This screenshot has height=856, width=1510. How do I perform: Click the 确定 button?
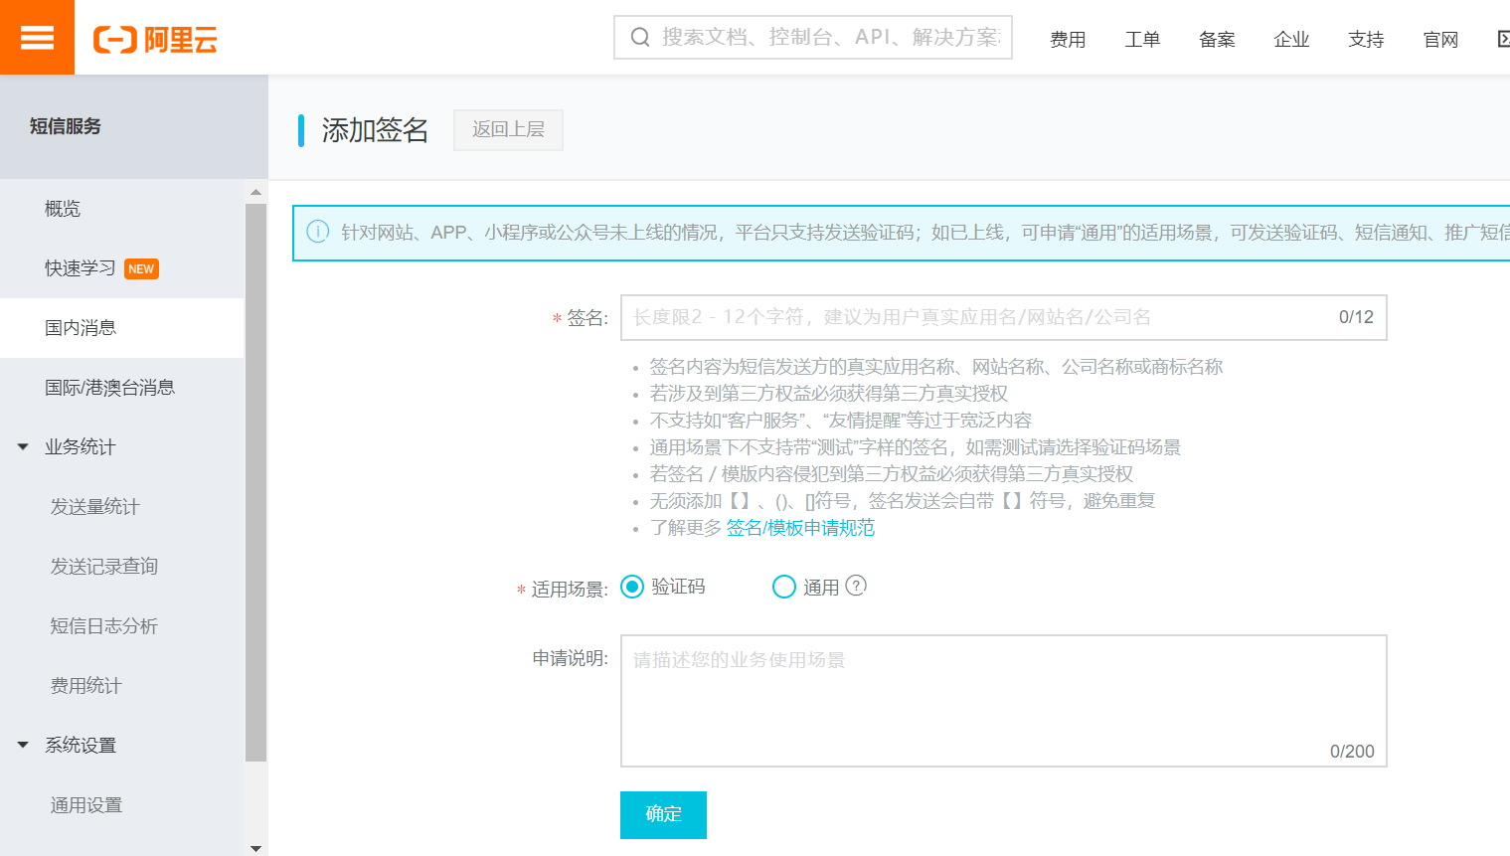(x=663, y=814)
